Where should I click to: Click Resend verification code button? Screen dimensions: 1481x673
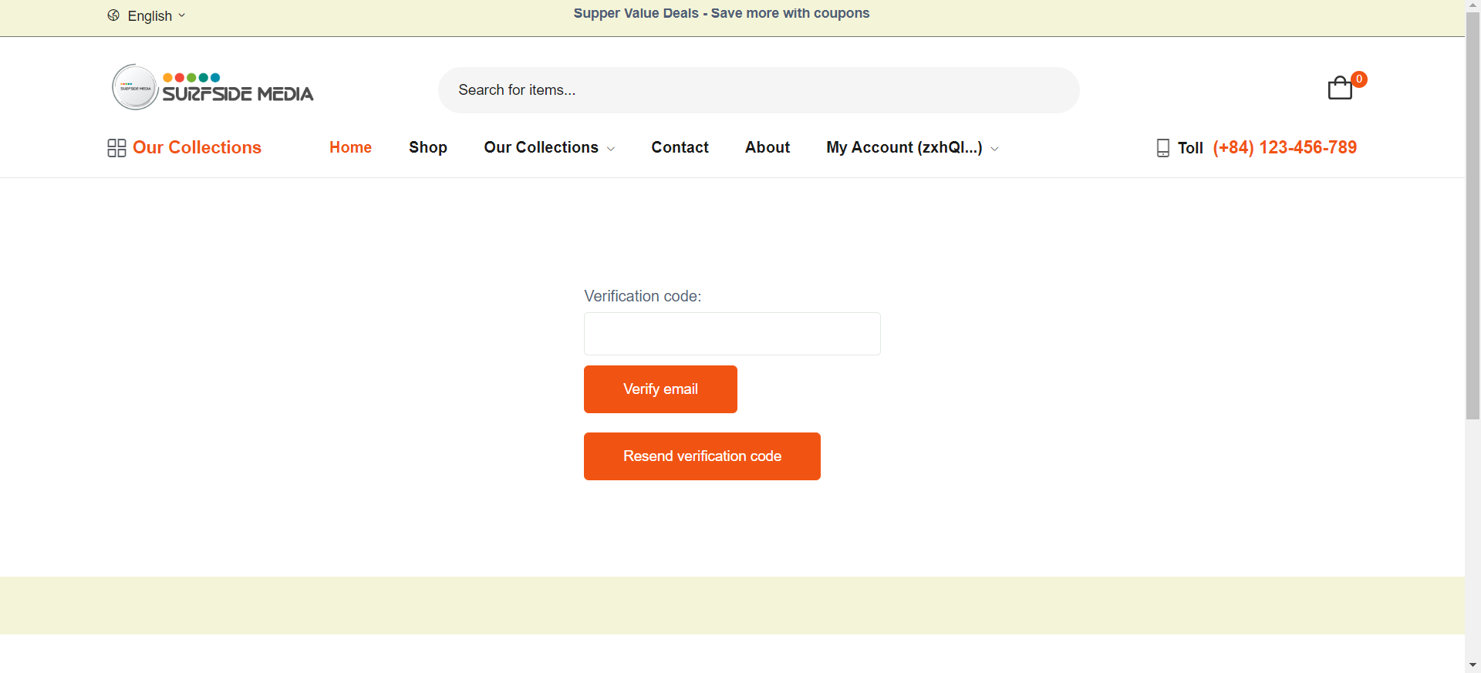702,456
